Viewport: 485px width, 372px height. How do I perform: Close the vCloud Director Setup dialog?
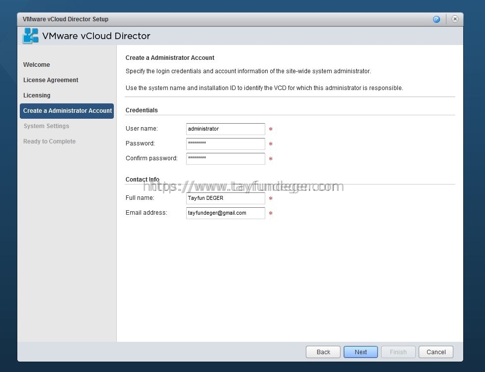tap(455, 19)
